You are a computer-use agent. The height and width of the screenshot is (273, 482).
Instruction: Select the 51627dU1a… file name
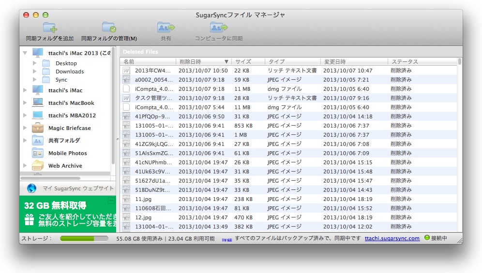click(x=152, y=181)
